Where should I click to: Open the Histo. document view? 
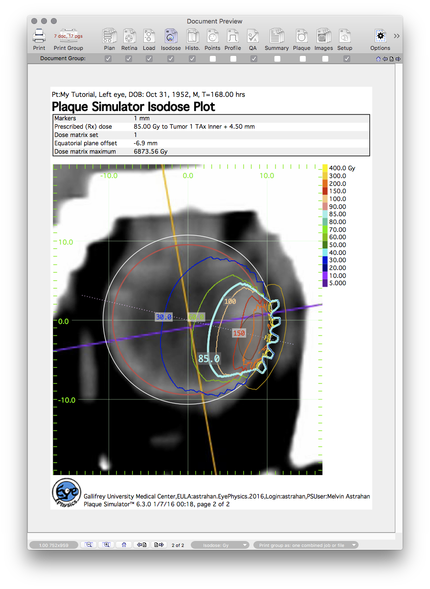pyautogui.click(x=193, y=36)
